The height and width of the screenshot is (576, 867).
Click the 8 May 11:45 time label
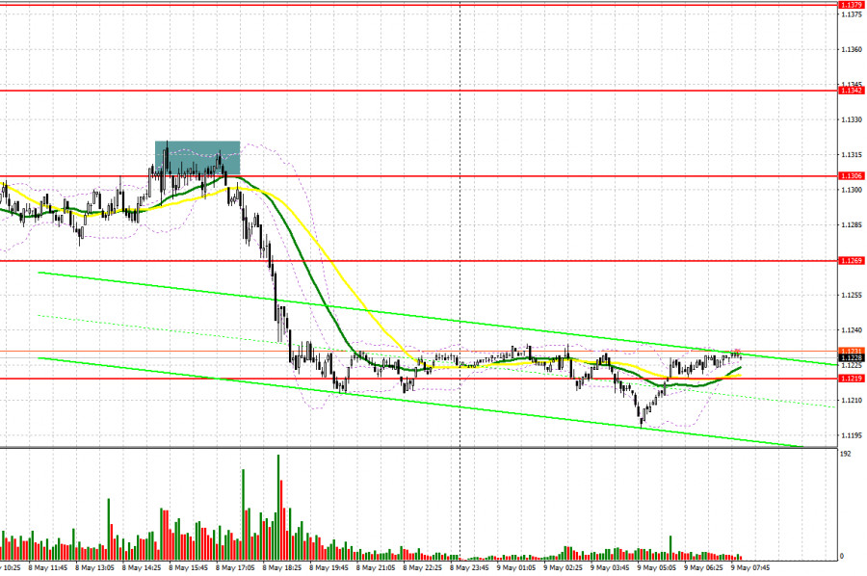[47, 567]
